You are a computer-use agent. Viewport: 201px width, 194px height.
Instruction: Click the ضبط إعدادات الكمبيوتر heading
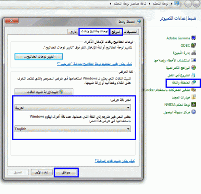[x=178, y=18]
